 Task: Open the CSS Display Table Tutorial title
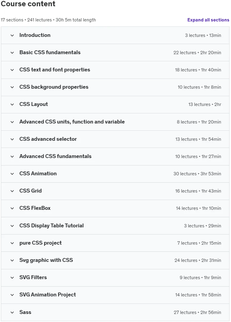(x=51, y=226)
